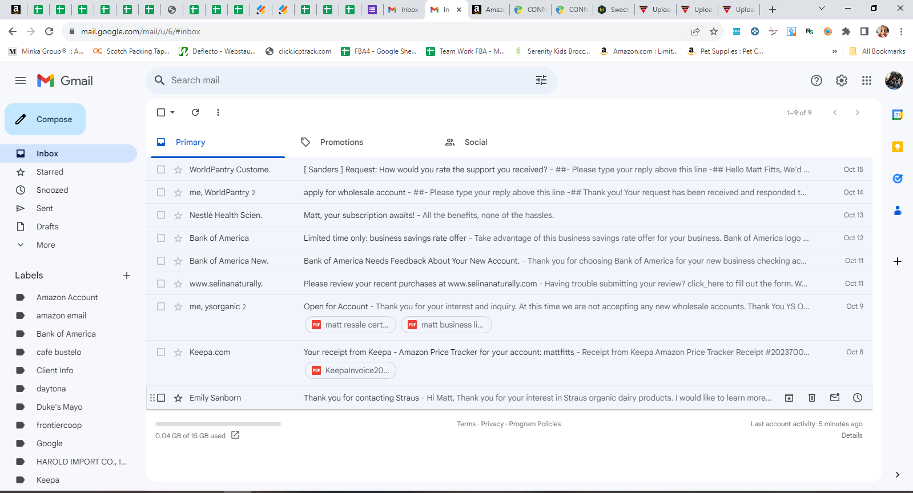This screenshot has height=493, width=913.
Task: Open a new Chrome tab
Action: click(773, 10)
